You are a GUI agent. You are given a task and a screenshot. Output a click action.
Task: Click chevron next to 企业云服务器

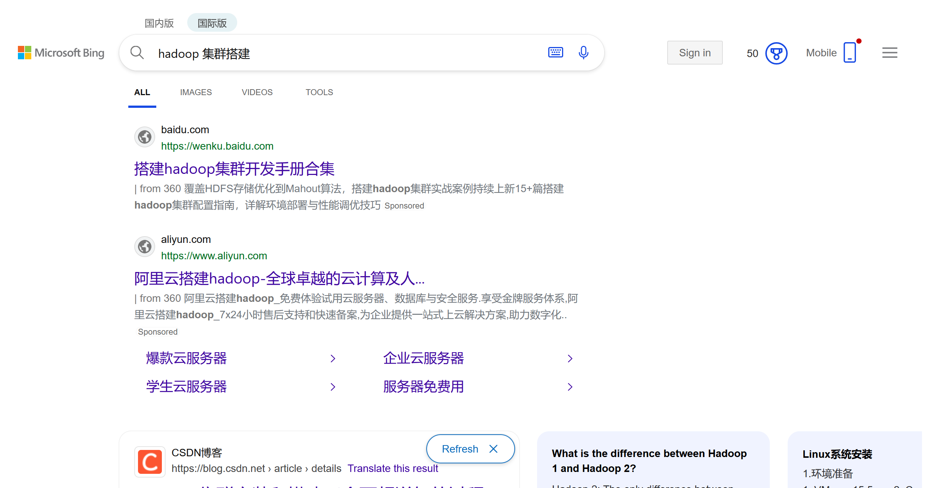point(570,359)
